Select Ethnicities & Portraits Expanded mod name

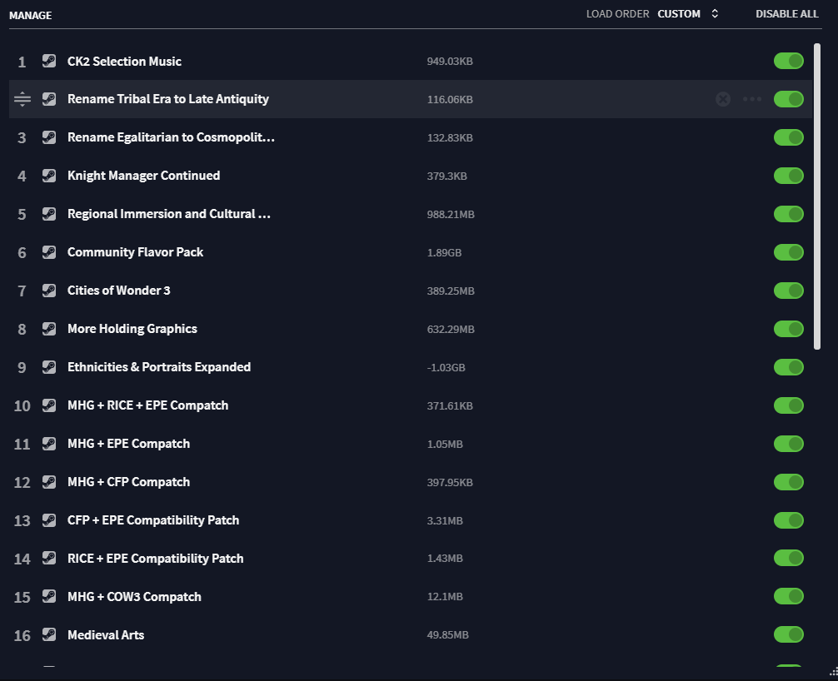coord(159,367)
